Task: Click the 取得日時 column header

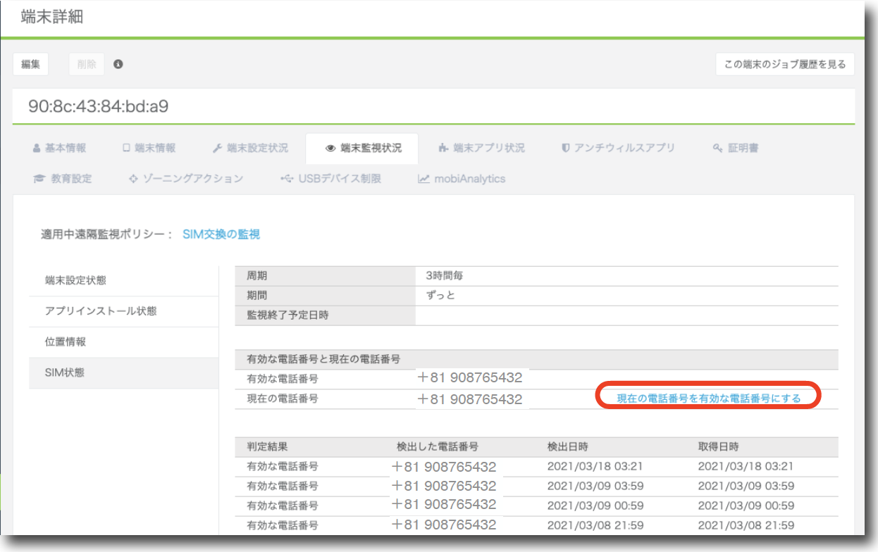Action: pyautogui.click(x=719, y=446)
